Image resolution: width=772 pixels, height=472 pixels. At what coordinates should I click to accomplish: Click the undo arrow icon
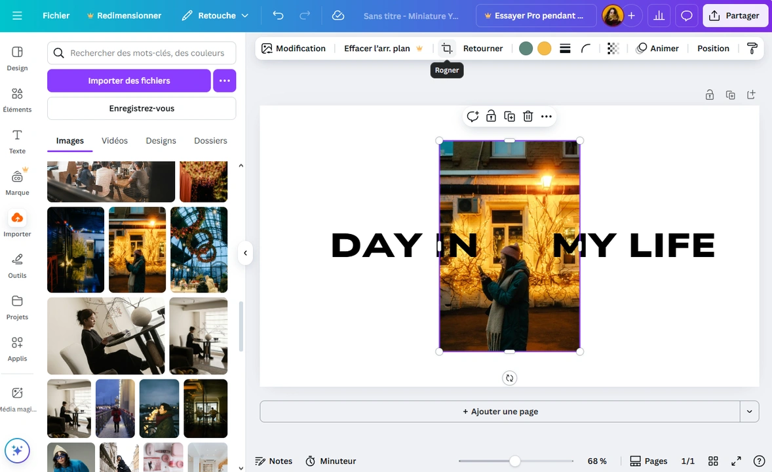[x=278, y=15]
